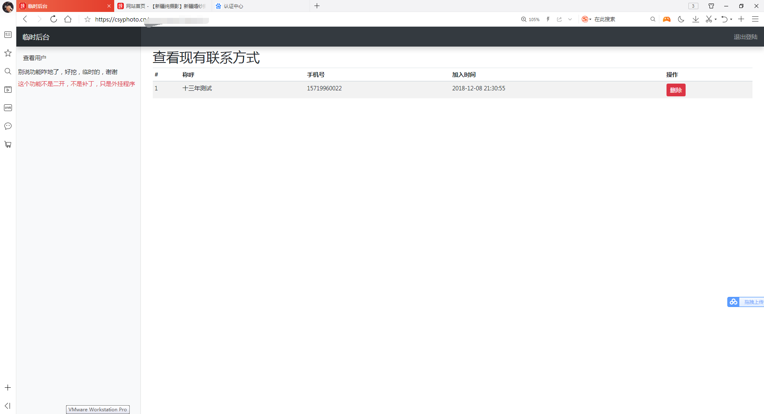The width and height of the screenshot is (764, 414).
Task: Open the video player sidebar icon
Action: (x=8, y=90)
